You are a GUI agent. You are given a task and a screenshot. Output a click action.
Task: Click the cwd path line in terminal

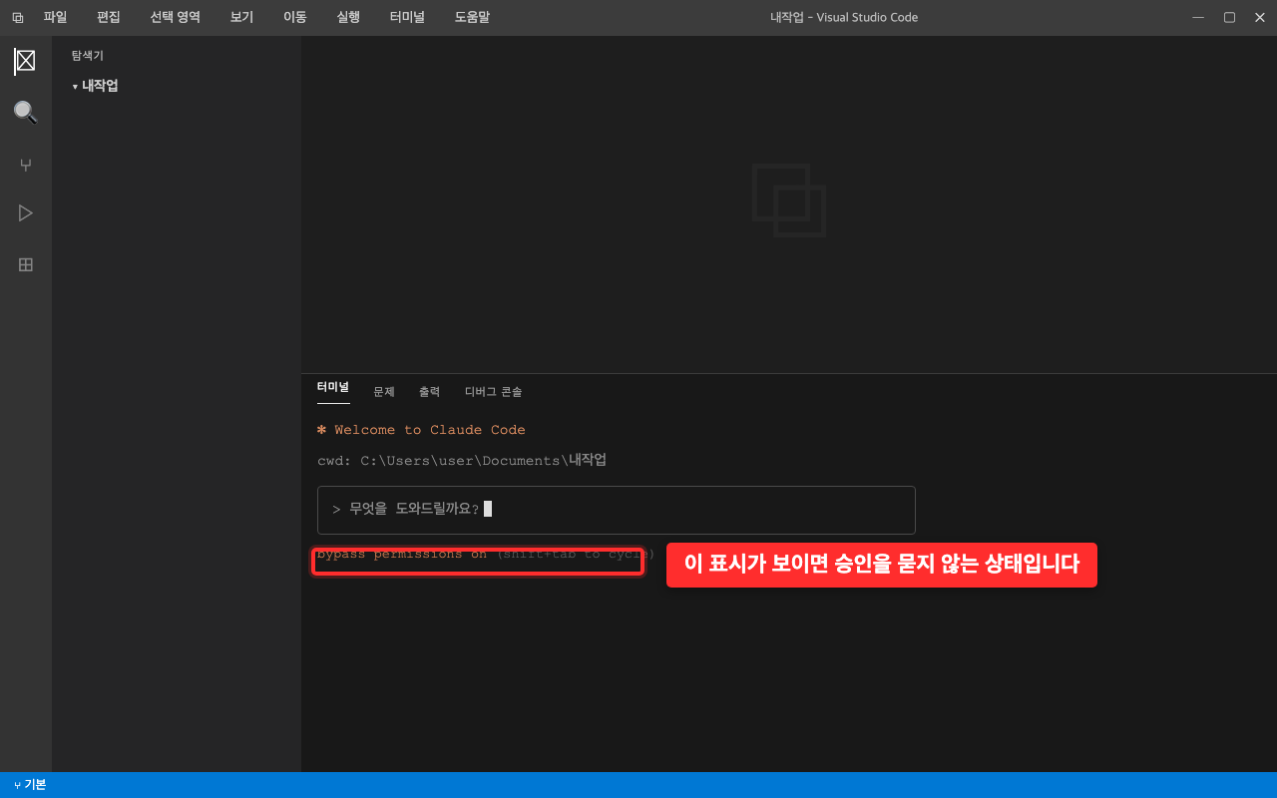(x=462, y=461)
